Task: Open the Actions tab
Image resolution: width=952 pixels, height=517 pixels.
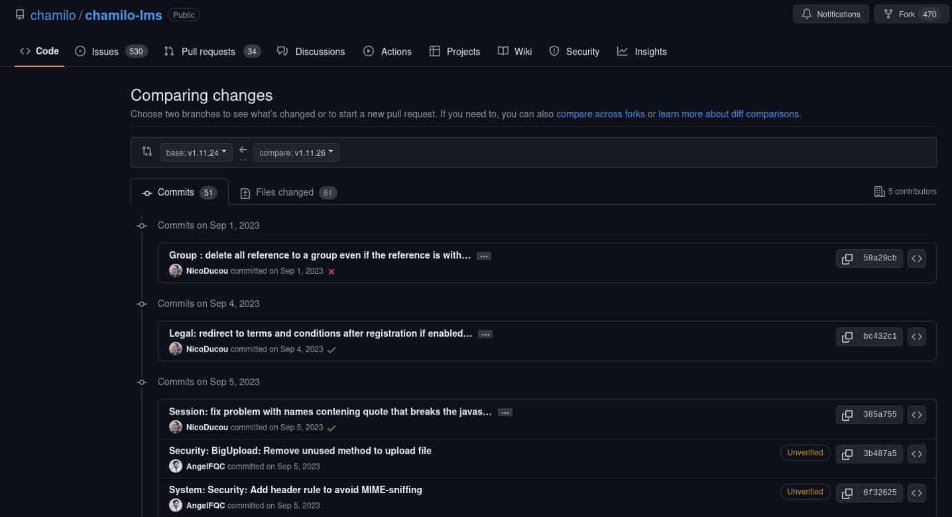Action: [387, 51]
